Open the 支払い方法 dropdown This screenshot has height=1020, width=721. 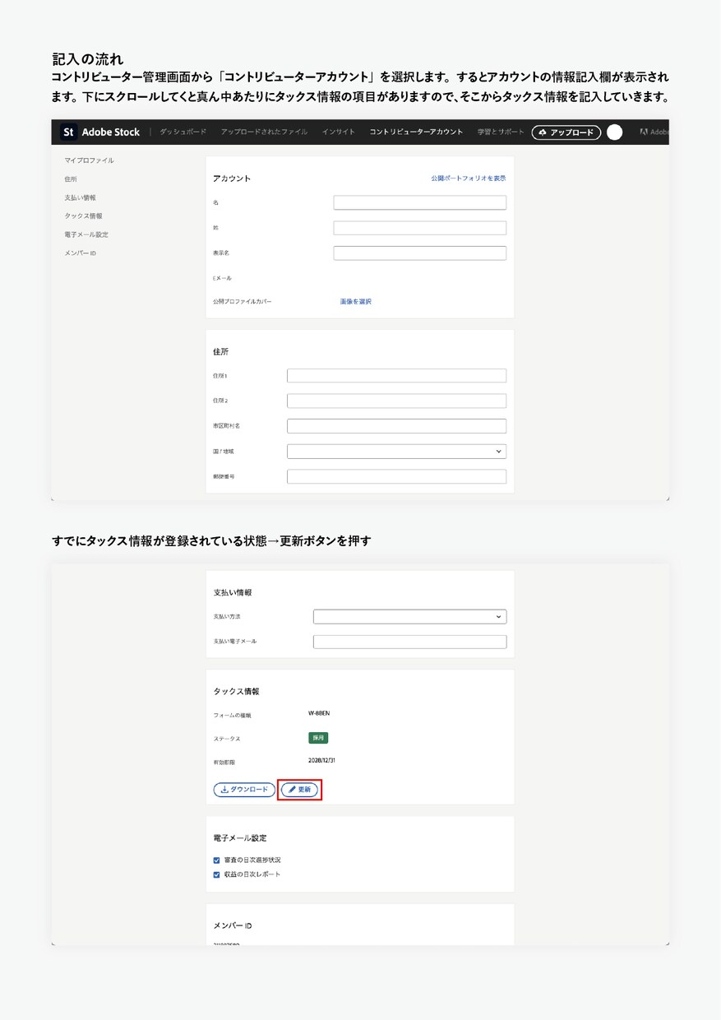[x=409, y=616]
